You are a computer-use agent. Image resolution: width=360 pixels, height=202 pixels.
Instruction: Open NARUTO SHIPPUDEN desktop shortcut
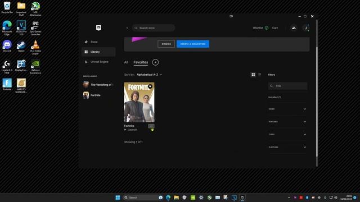pyautogui.click(x=21, y=86)
